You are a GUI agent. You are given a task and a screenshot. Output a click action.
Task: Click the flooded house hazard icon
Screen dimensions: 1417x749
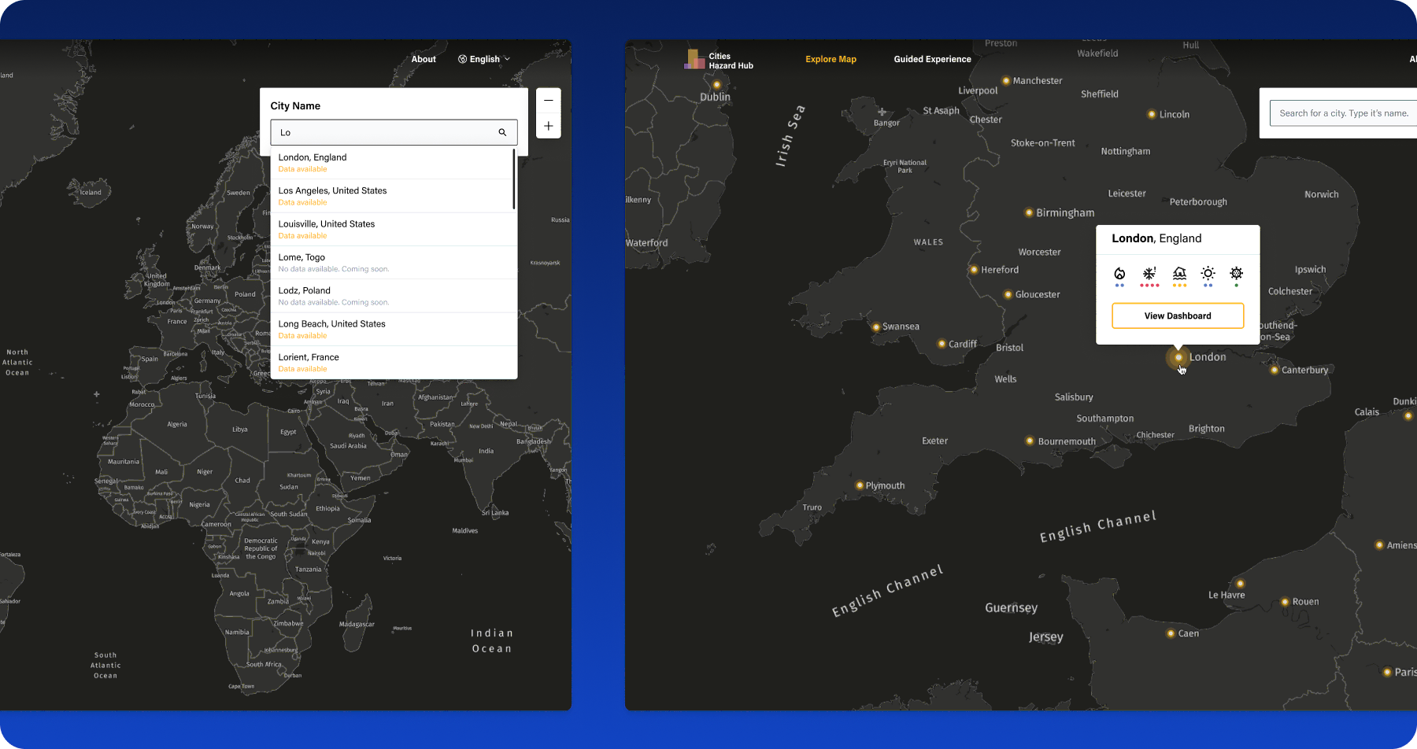1179,274
